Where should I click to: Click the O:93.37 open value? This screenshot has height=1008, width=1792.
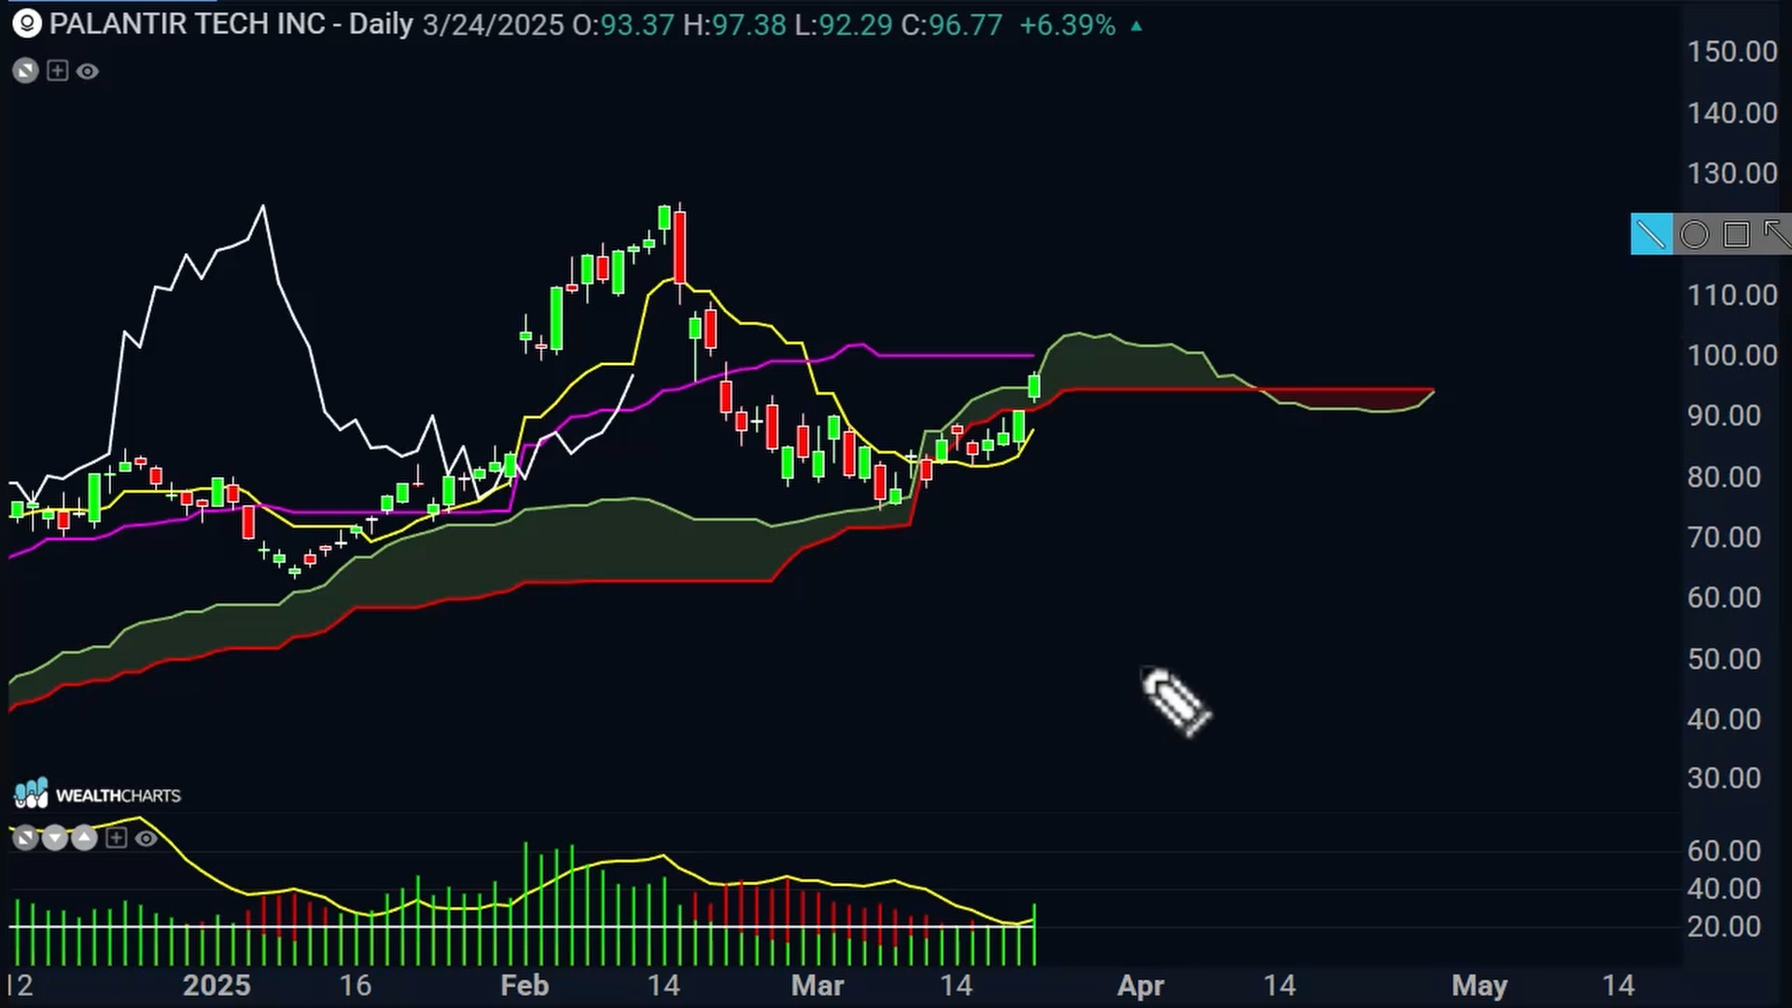pos(623,25)
